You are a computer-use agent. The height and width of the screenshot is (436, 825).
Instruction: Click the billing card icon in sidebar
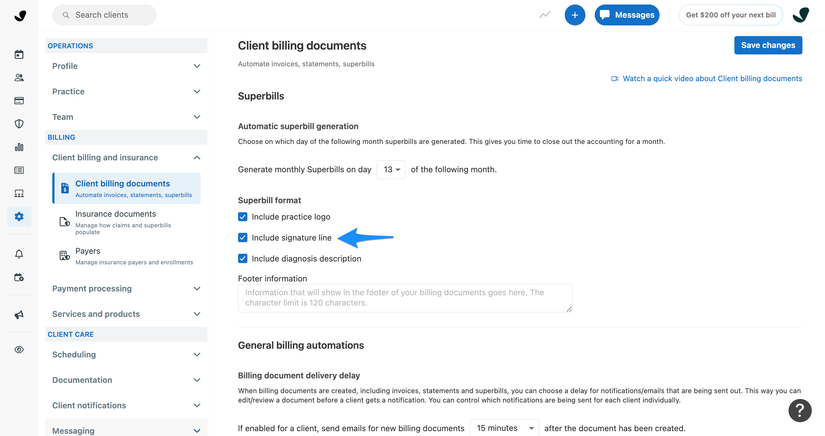point(19,101)
